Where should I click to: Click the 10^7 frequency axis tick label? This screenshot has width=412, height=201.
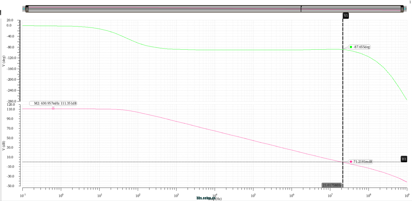tap(330, 196)
